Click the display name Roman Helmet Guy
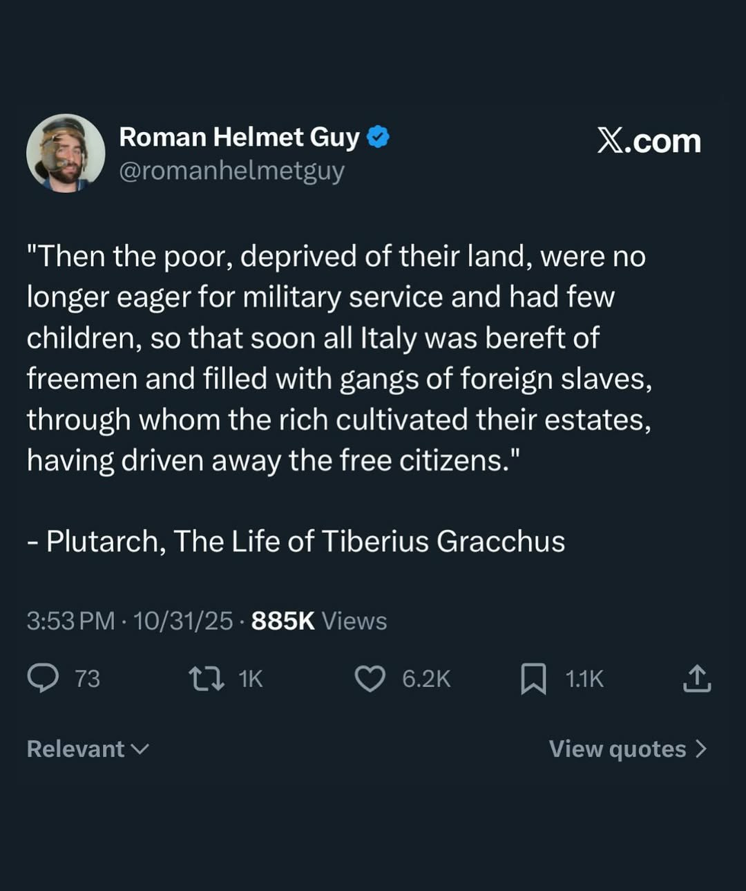This screenshot has width=746, height=891. pyautogui.click(x=239, y=137)
